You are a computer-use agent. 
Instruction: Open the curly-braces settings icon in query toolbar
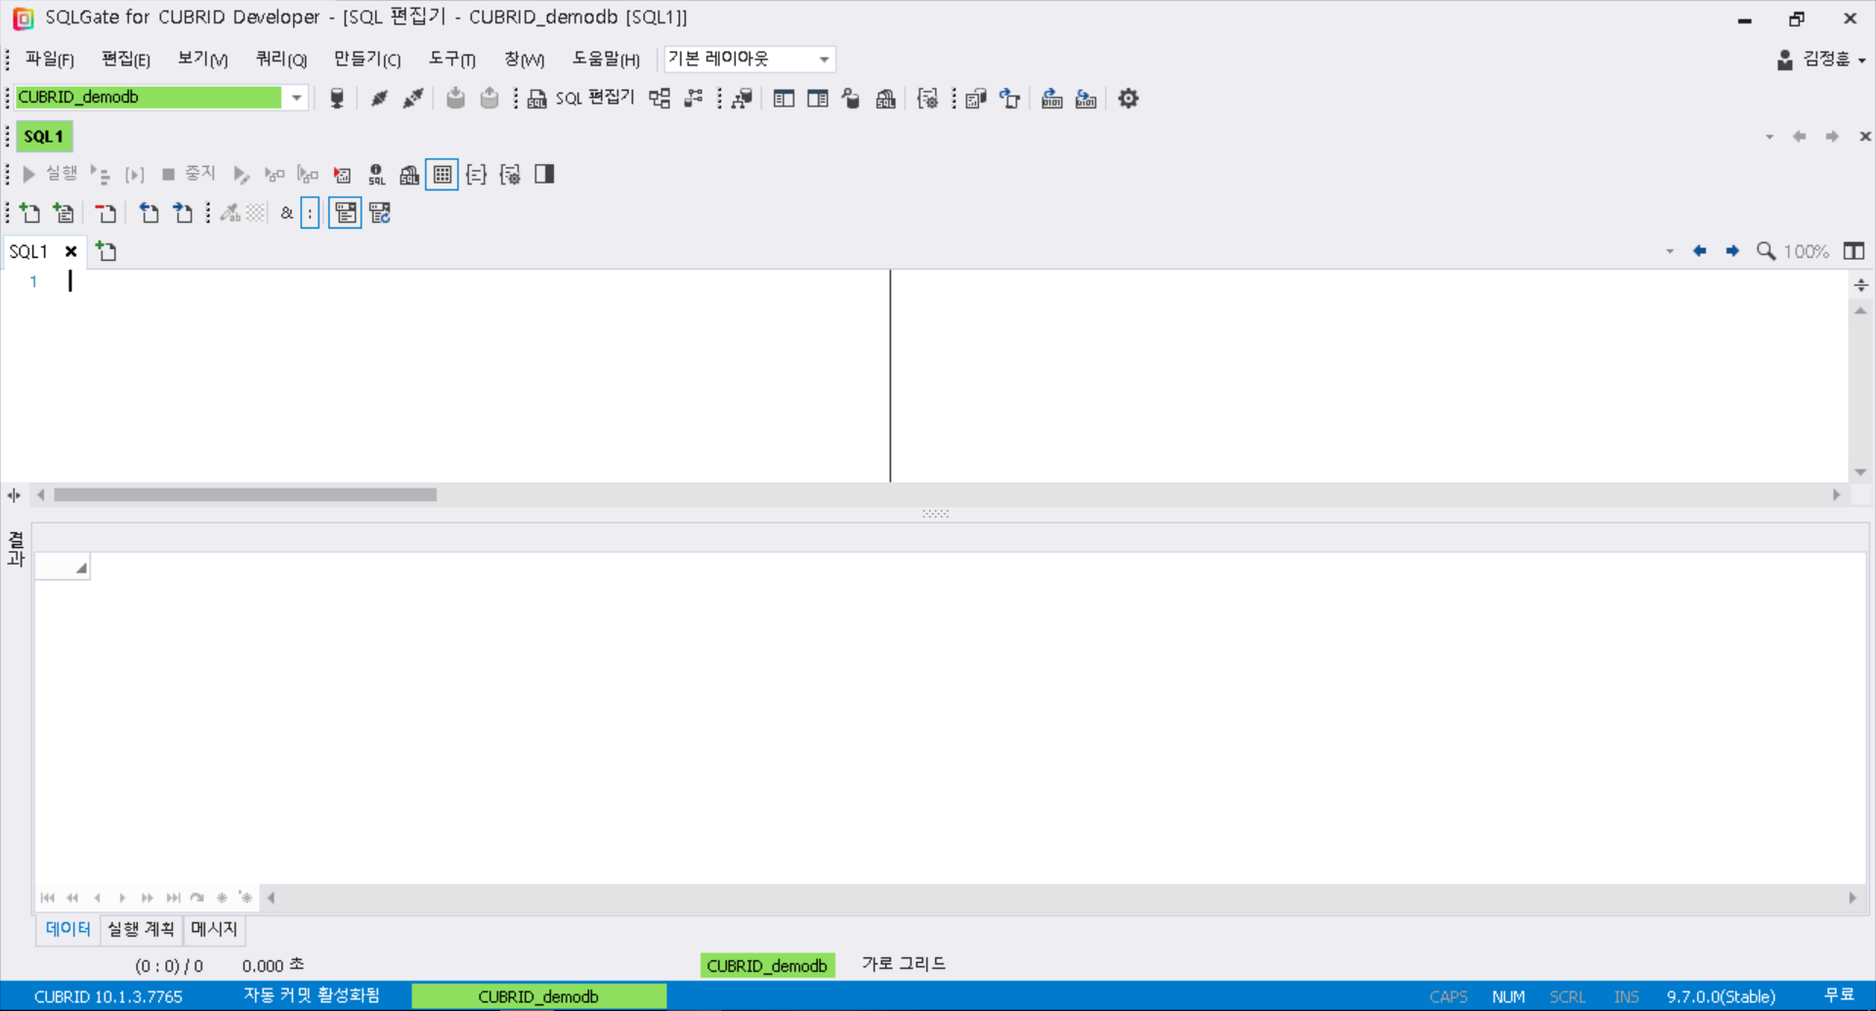[x=510, y=175]
